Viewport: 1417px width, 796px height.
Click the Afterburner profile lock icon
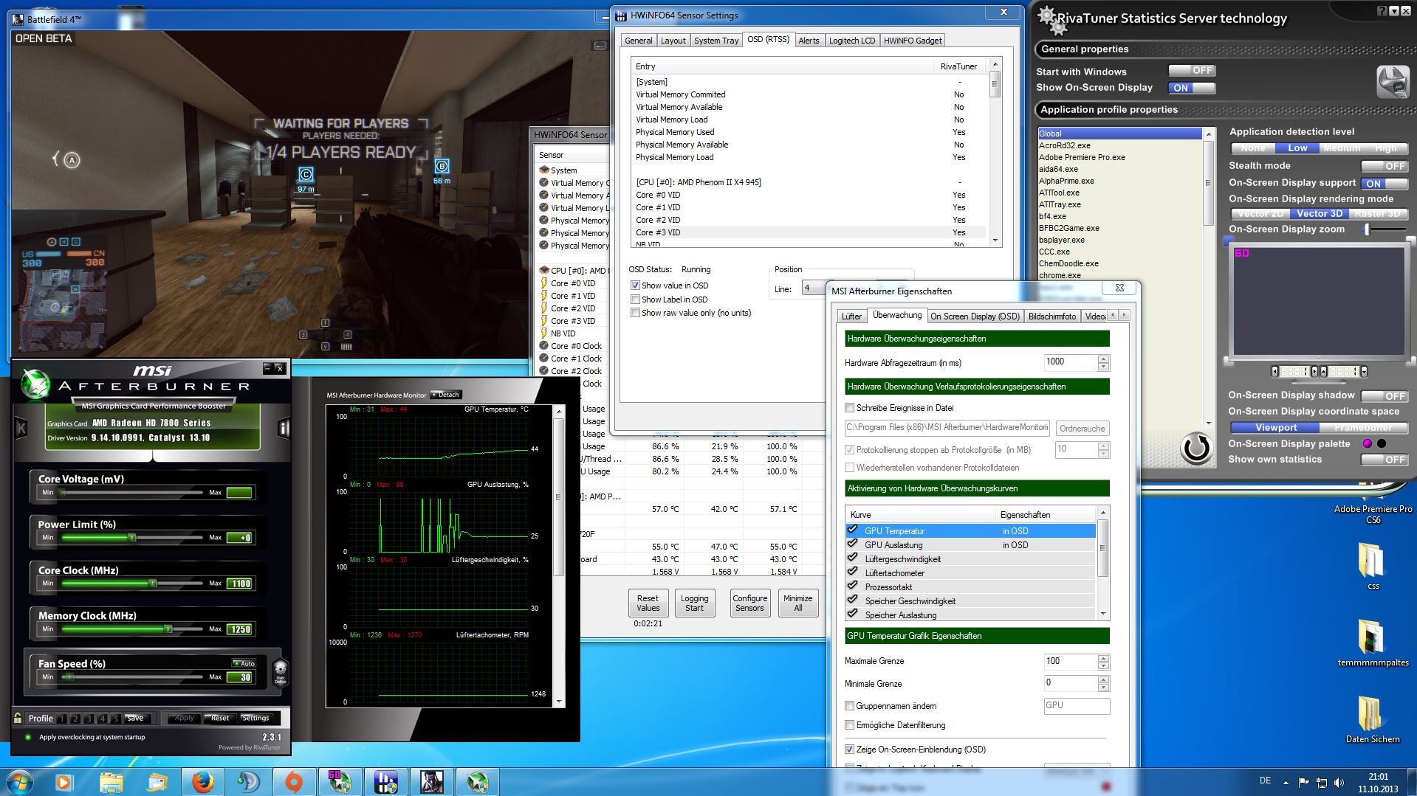pyautogui.click(x=18, y=718)
